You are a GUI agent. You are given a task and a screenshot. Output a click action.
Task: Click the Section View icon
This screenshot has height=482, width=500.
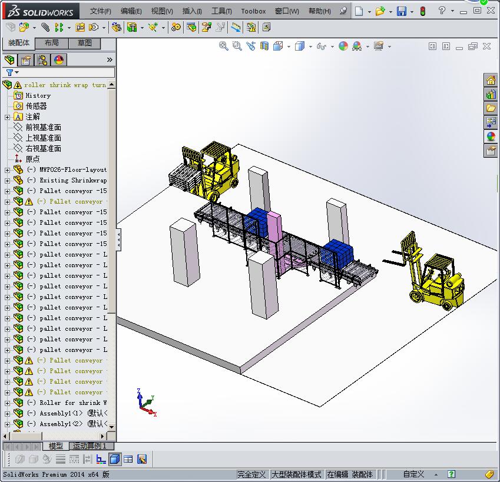click(264, 46)
